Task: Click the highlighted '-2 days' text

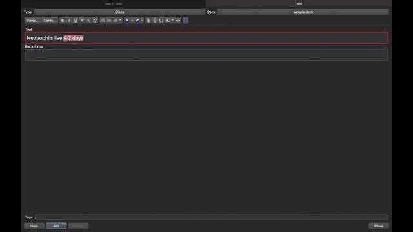Action: [x=75, y=38]
